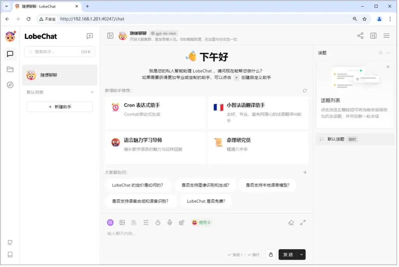Open the Discover compass icon in the sidebar

[10, 85]
